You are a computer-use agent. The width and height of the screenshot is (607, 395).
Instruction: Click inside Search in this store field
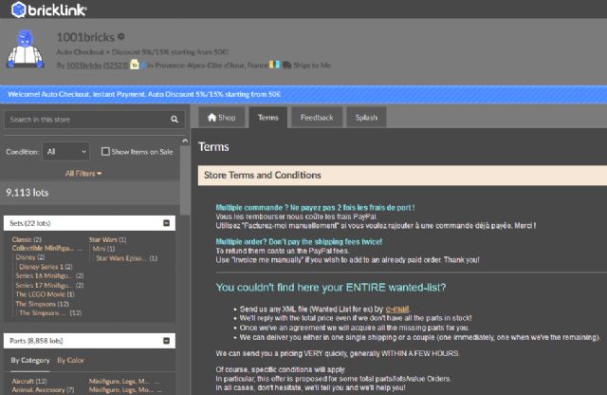[85, 120]
